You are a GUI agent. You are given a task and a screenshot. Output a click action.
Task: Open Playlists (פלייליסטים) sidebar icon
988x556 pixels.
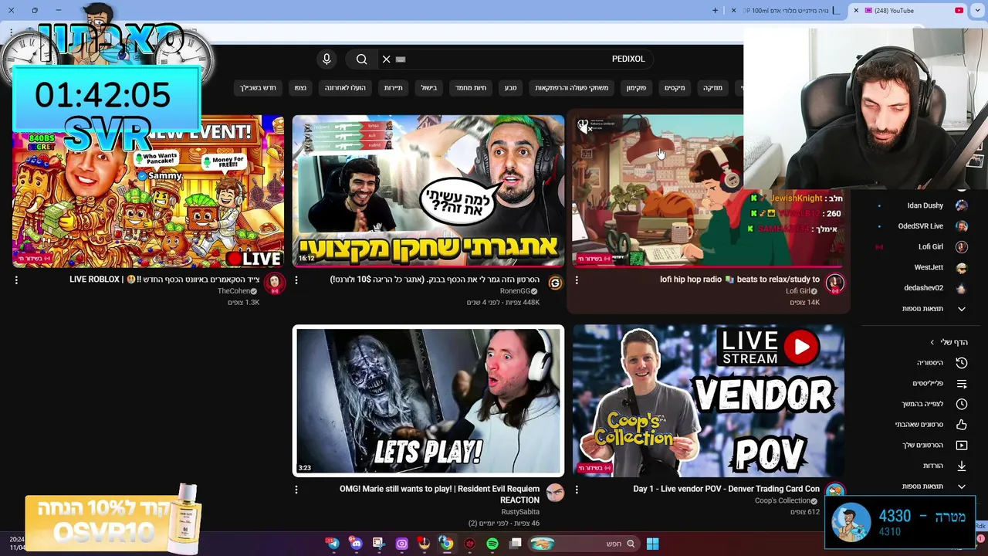pos(961,384)
